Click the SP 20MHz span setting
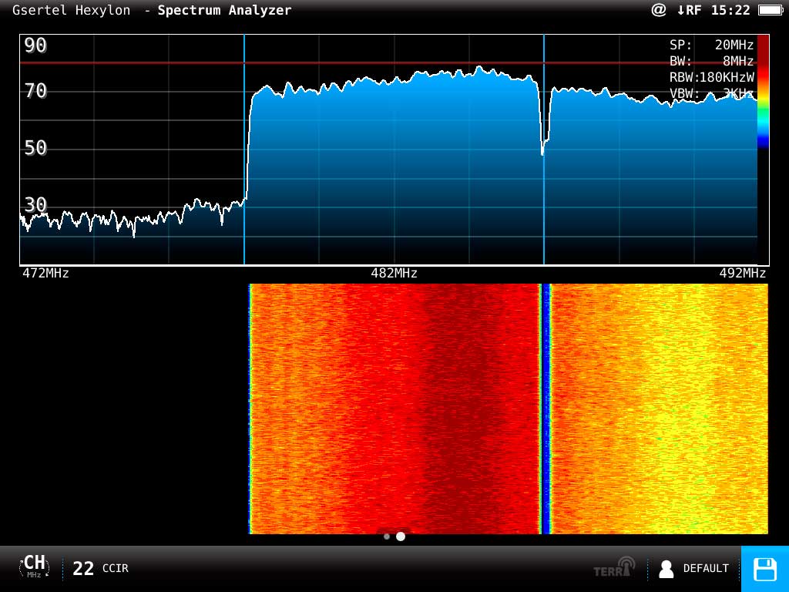Viewport: 789px width, 592px height. [711, 45]
